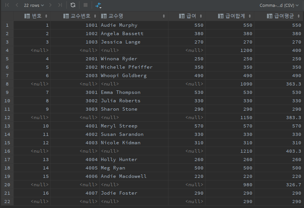Select row number 12 in the gutter

coord(7,118)
